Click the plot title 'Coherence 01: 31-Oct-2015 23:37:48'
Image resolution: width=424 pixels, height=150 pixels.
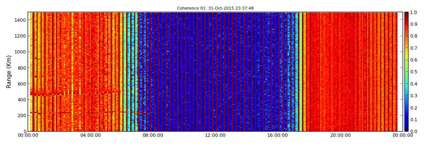pyautogui.click(x=215, y=8)
